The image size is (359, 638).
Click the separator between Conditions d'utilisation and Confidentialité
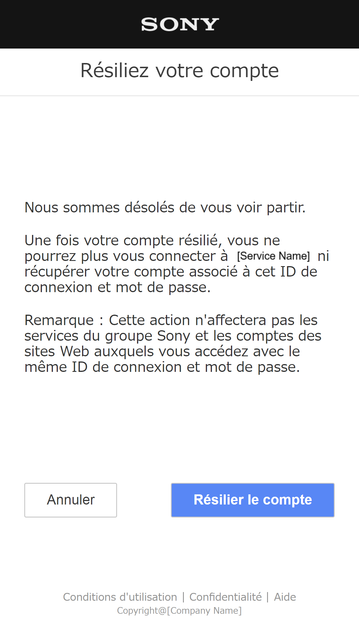point(183,597)
